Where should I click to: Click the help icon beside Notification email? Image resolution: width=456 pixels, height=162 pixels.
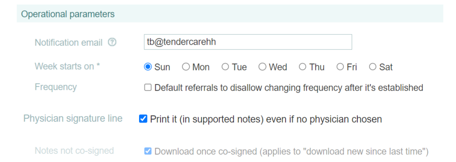coord(112,42)
